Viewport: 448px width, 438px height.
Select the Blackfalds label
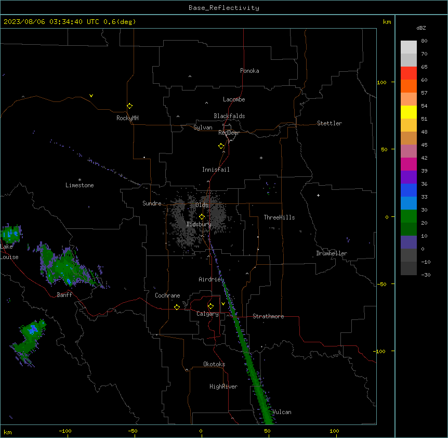click(x=229, y=116)
